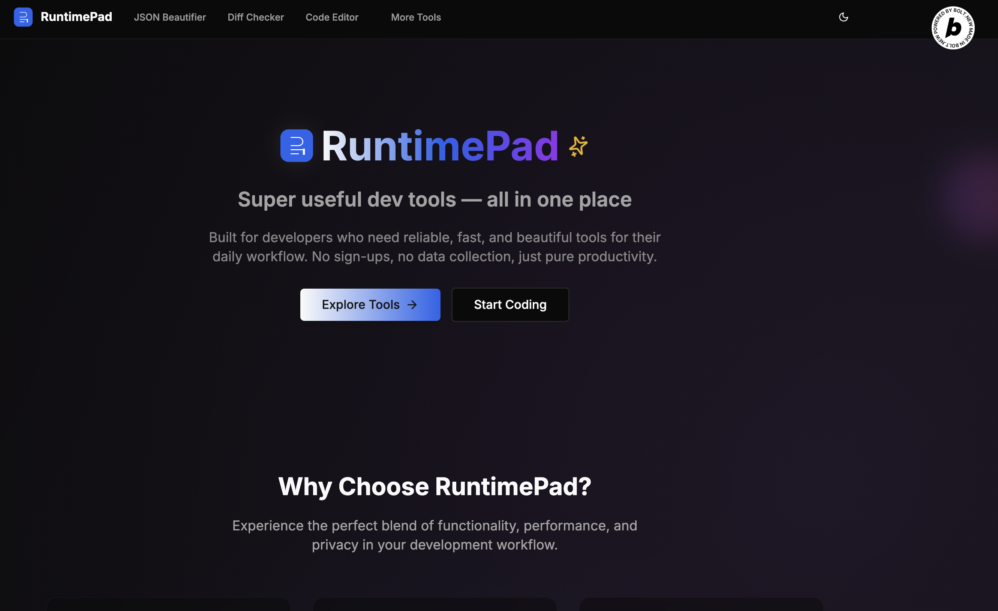Click the Super useful dev tools tagline
The height and width of the screenshot is (611, 998).
tap(434, 200)
